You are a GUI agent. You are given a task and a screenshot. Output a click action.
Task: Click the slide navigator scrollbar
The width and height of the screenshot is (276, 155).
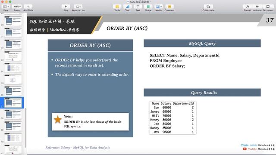coord(25,128)
